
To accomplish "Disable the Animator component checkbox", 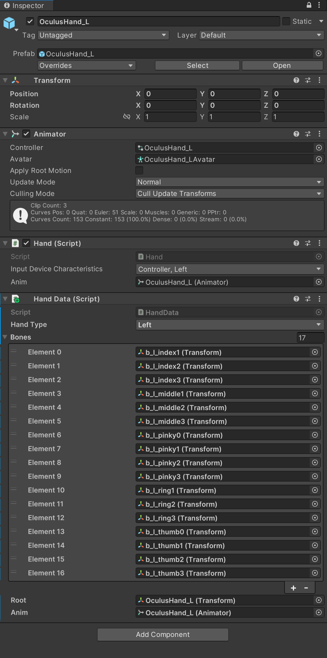I will [x=26, y=134].
